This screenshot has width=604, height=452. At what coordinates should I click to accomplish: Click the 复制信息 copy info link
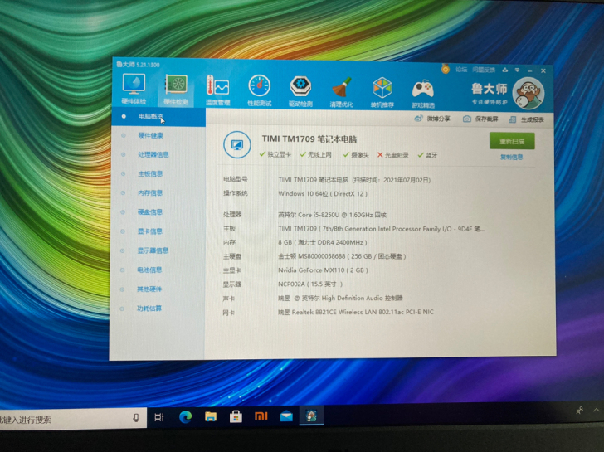tap(512, 157)
